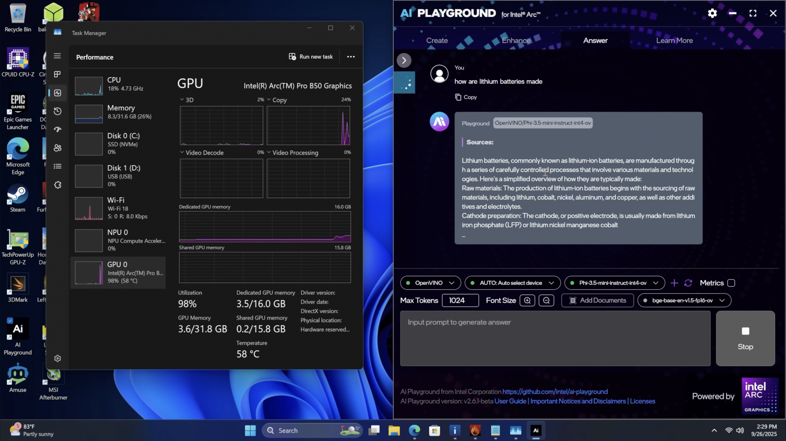Select Disk 0 (C:) performance entry

[118, 144]
